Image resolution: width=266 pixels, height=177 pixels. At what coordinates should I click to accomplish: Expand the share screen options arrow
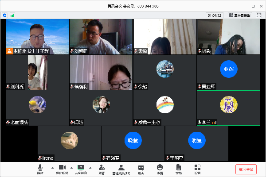pyautogui.click(x=91, y=168)
